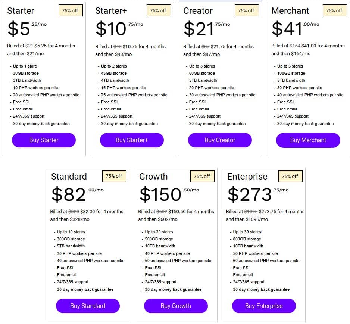Viewport: 350px width, 324px height.
Task: Select the 75% off badge on Growth plan
Action: (202, 176)
